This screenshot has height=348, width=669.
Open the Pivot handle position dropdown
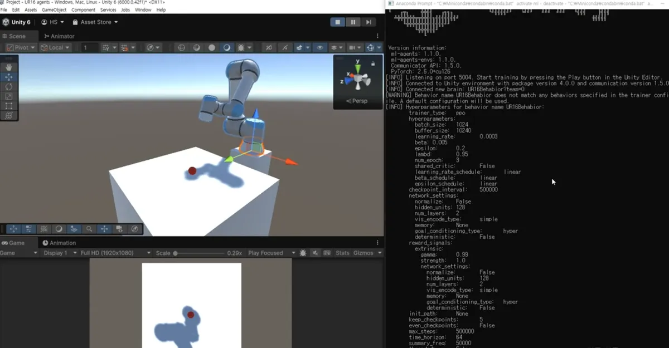[21, 48]
